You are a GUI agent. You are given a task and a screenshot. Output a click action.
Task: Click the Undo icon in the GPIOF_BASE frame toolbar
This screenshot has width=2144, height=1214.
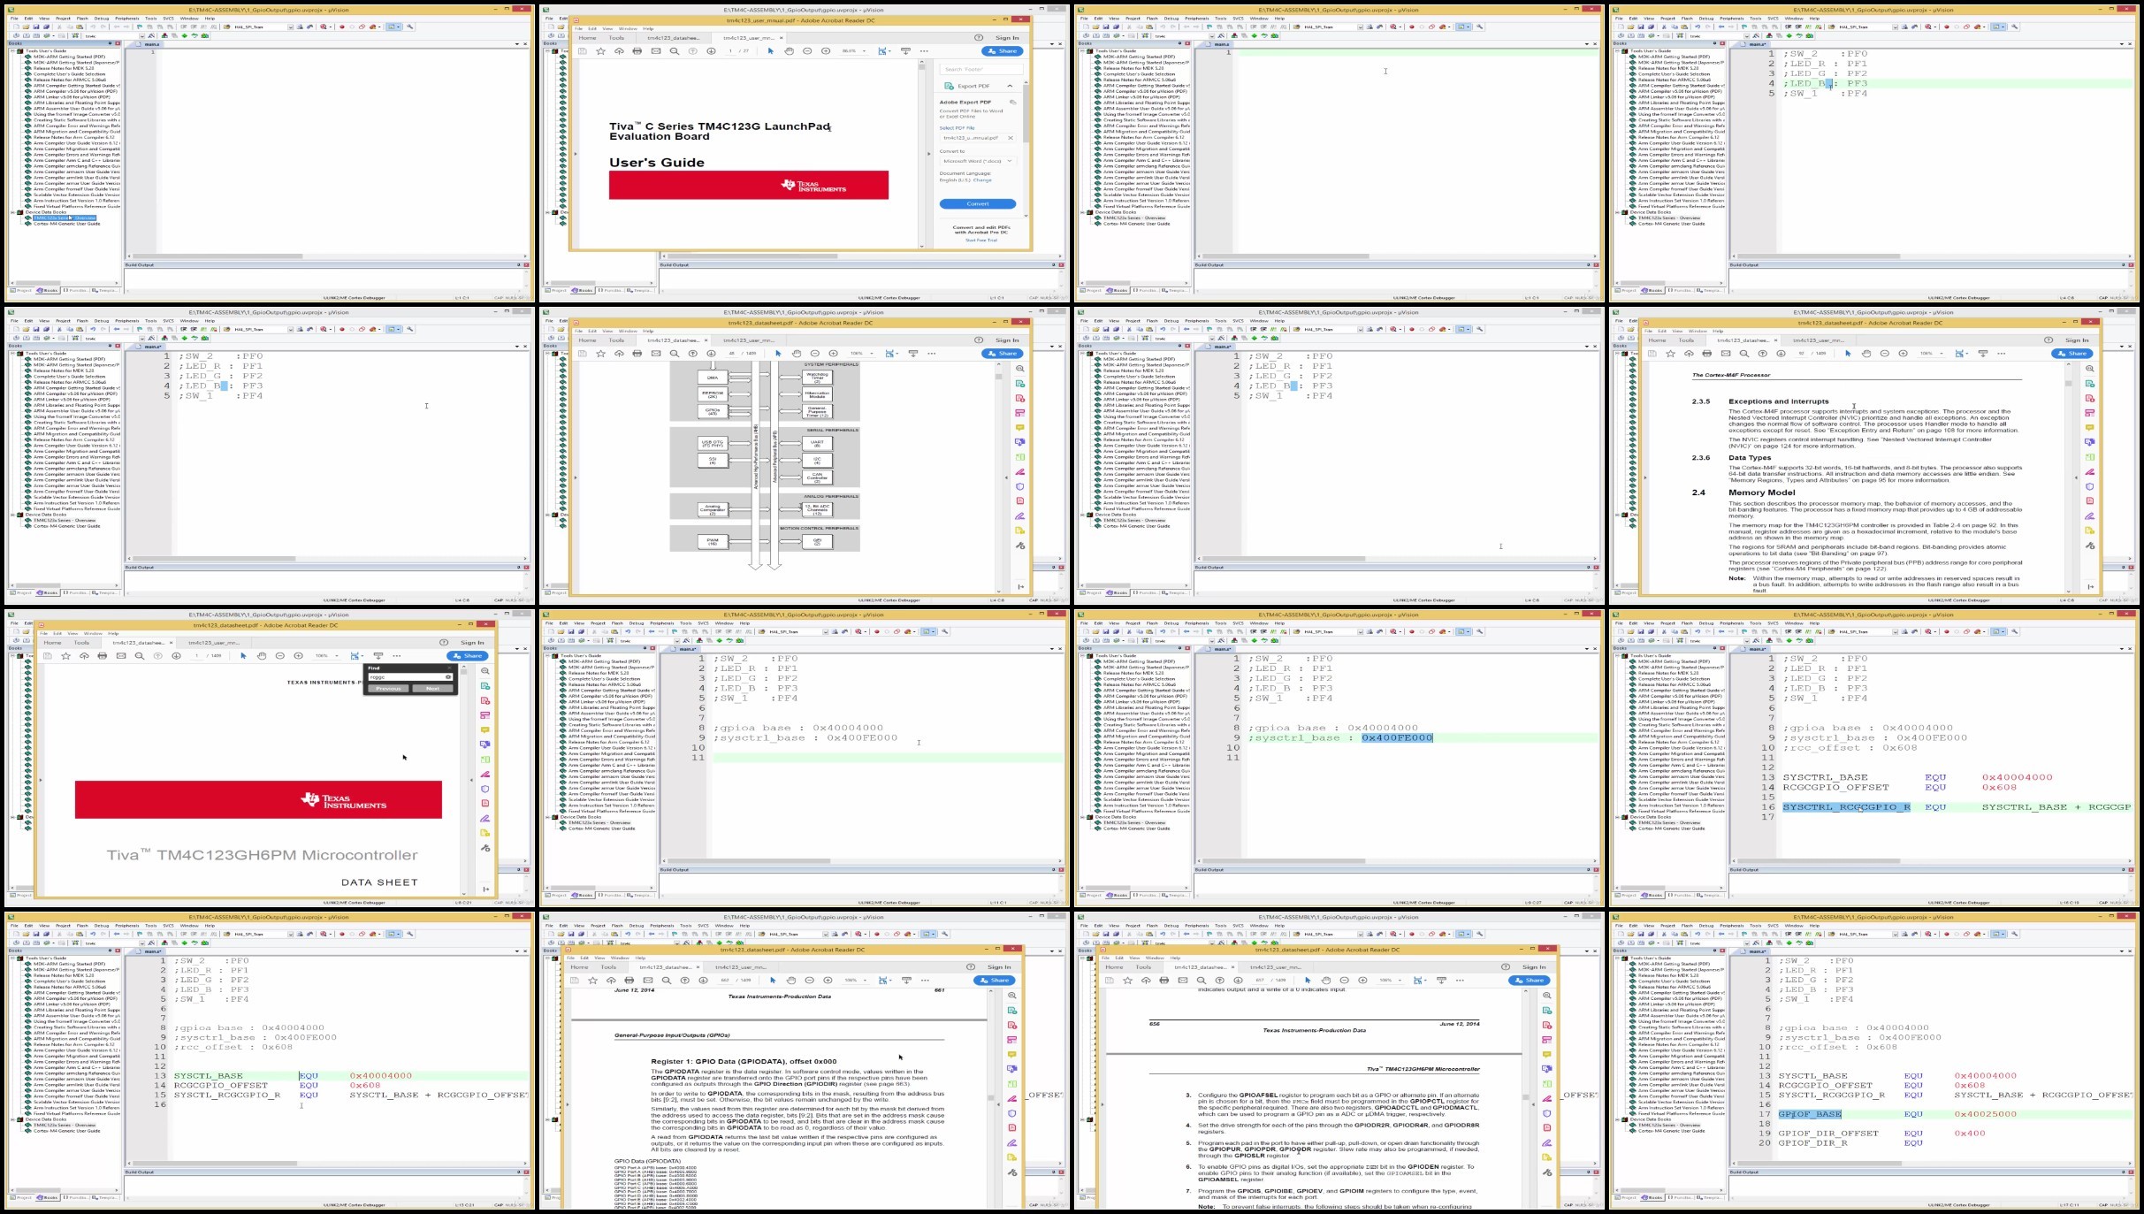[1698, 934]
